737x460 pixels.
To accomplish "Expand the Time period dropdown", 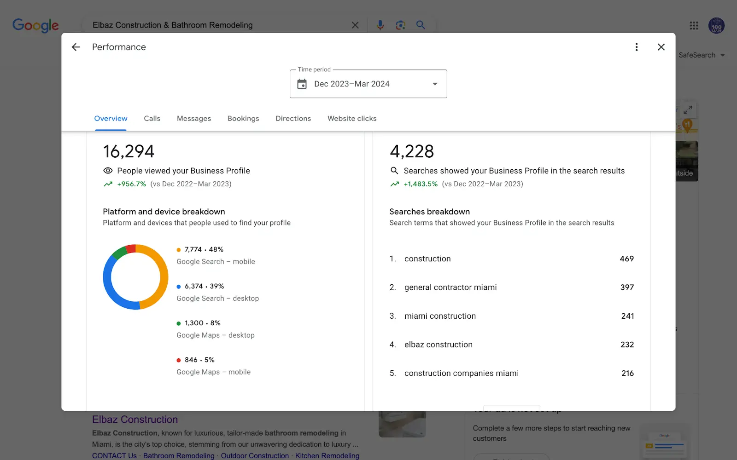I will pos(434,84).
